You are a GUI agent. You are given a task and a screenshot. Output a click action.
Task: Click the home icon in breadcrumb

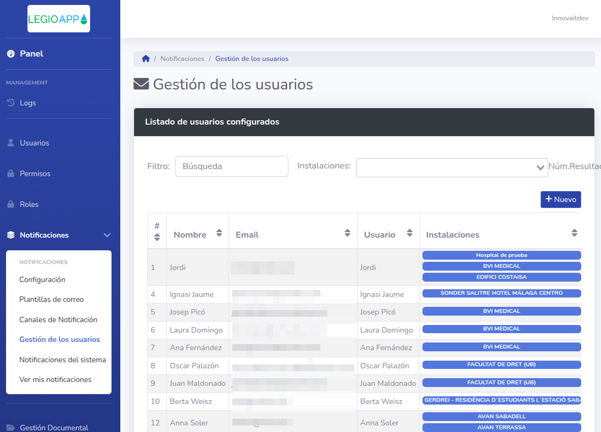click(x=146, y=59)
